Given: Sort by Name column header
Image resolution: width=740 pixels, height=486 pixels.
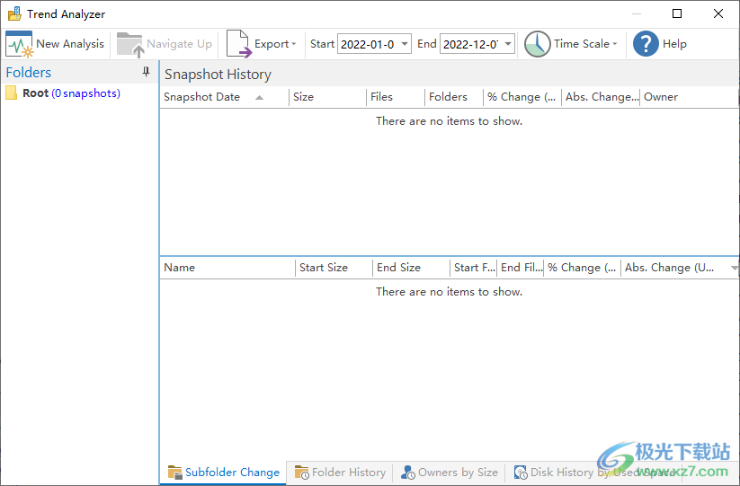Looking at the screenshot, I should tap(227, 268).
